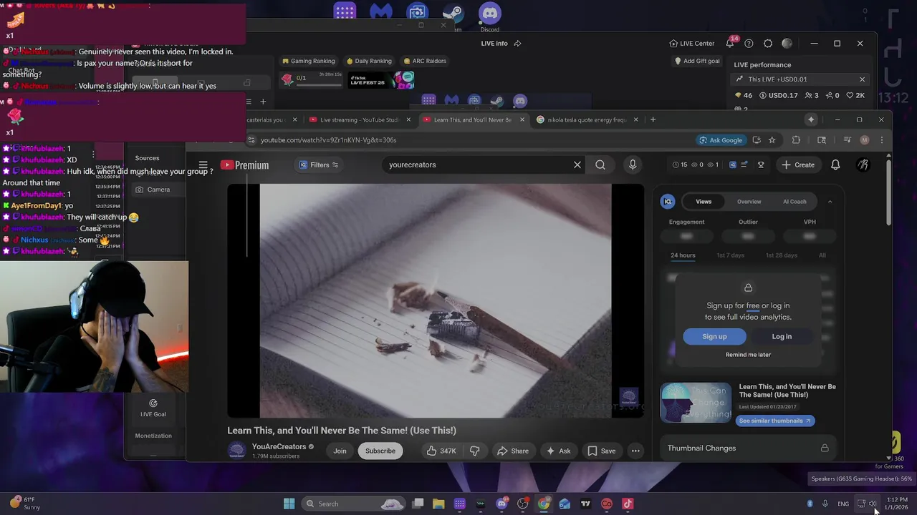Click See similar thumbnails link
The width and height of the screenshot is (917, 515).
(774, 421)
